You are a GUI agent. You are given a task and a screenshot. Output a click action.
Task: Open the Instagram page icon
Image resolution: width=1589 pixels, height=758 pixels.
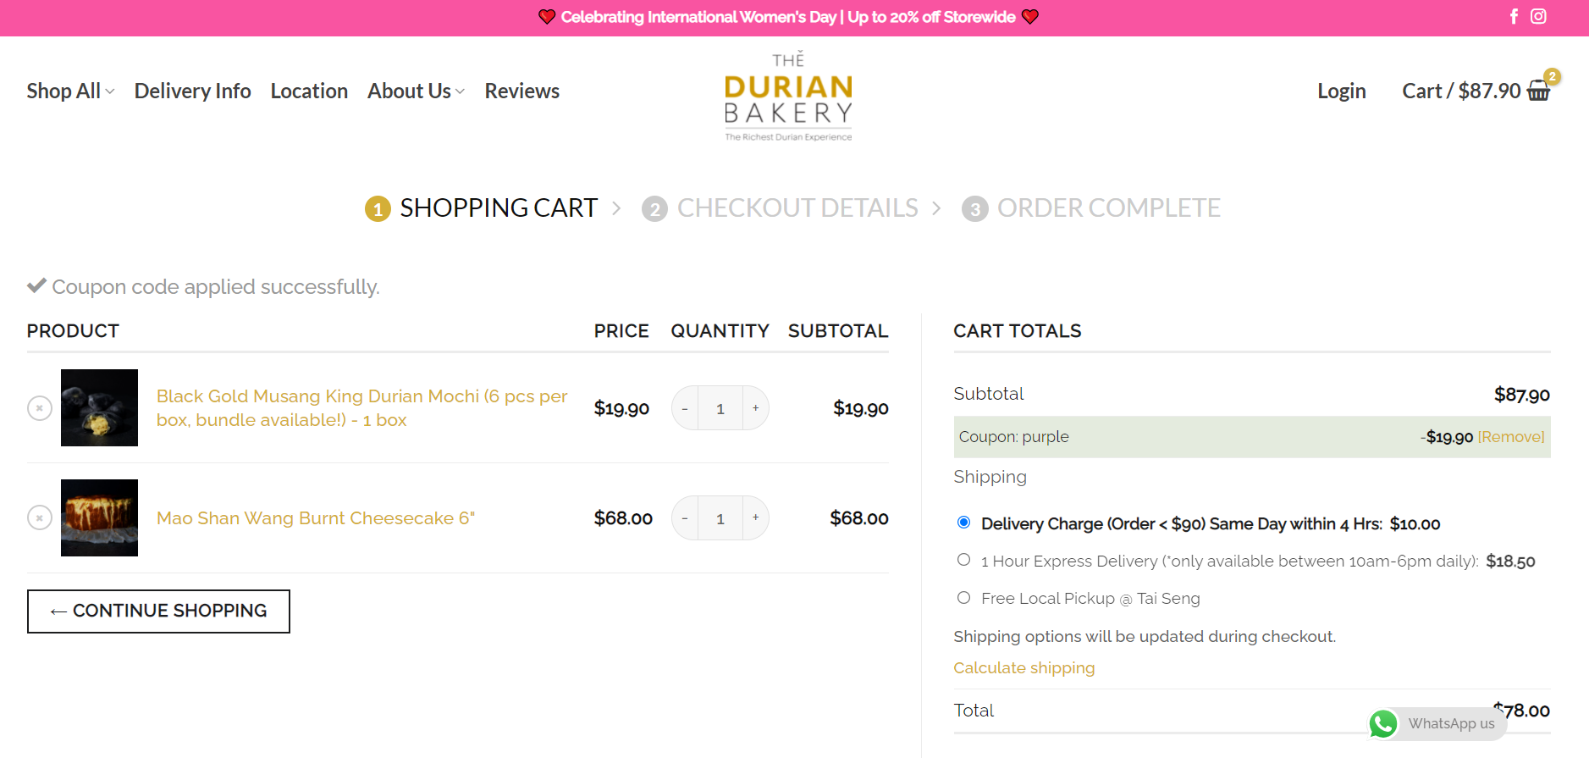pyautogui.click(x=1538, y=16)
